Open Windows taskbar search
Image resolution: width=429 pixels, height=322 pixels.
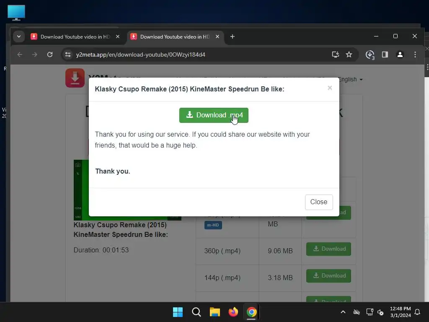pos(196,312)
